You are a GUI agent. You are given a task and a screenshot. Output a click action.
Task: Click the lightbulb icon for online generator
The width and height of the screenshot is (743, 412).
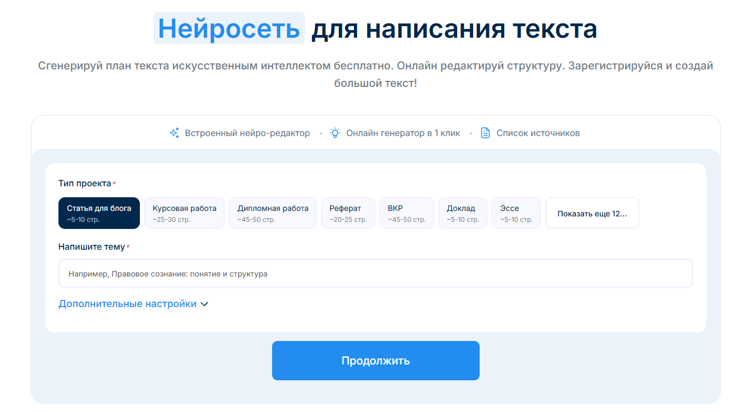click(x=335, y=133)
